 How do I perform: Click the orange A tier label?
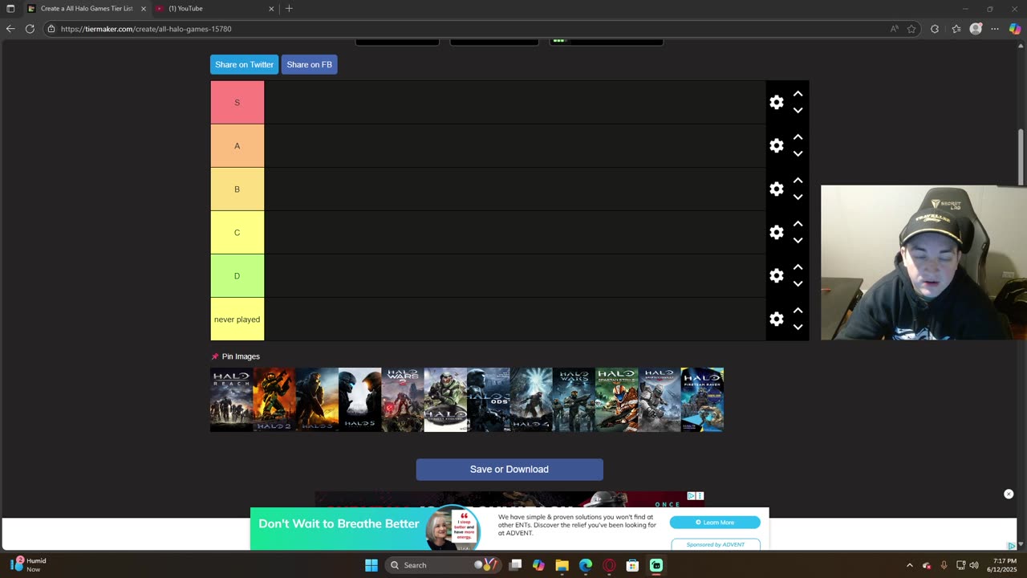(237, 146)
